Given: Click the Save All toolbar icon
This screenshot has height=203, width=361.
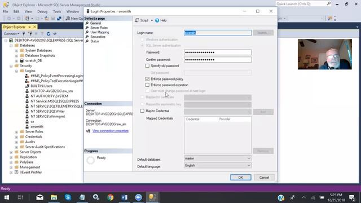Looking at the screenshot, I should [x=59, y=19].
